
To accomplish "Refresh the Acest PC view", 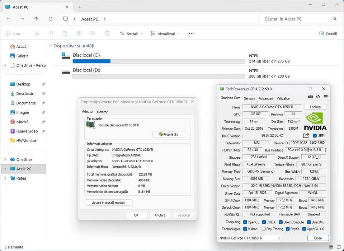I will [x=51, y=19].
